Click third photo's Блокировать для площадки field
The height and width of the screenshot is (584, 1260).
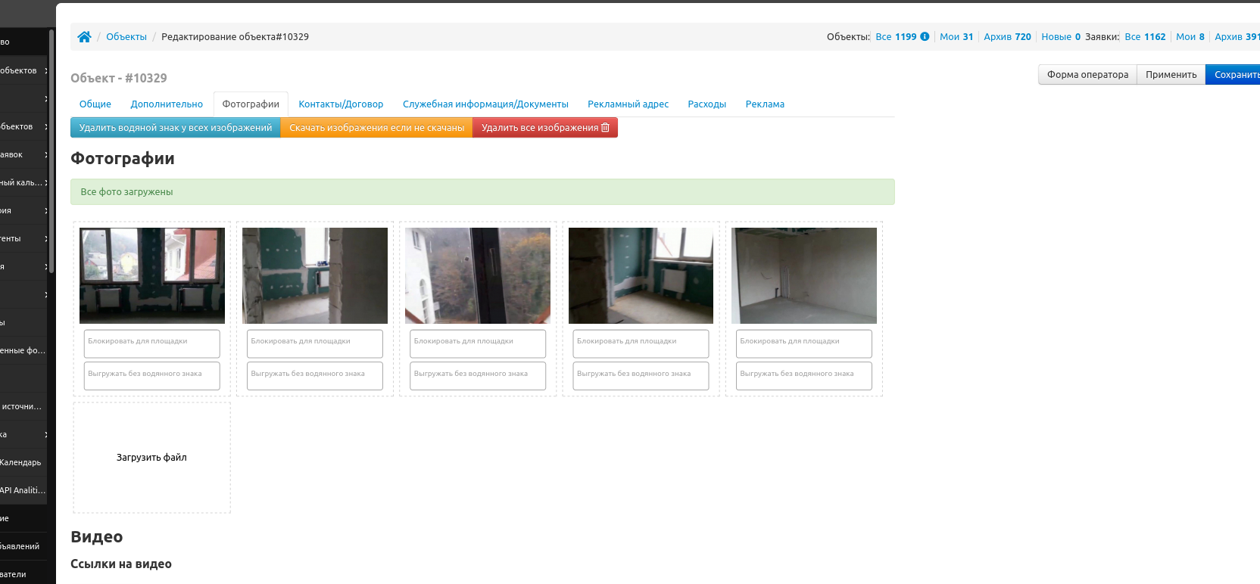click(x=478, y=343)
